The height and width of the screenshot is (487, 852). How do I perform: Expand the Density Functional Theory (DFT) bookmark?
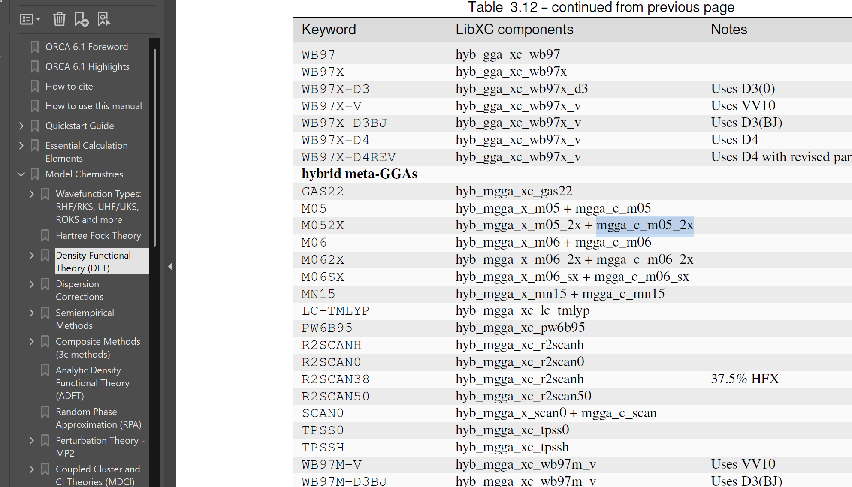click(x=31, y=255)
